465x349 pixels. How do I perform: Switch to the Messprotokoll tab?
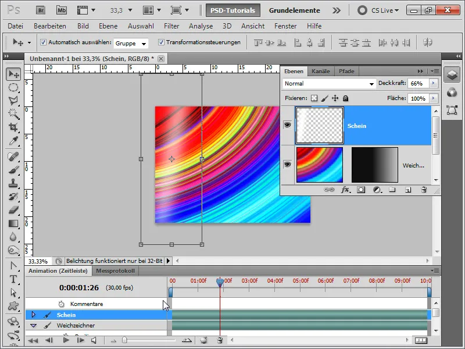pos(115,270)
